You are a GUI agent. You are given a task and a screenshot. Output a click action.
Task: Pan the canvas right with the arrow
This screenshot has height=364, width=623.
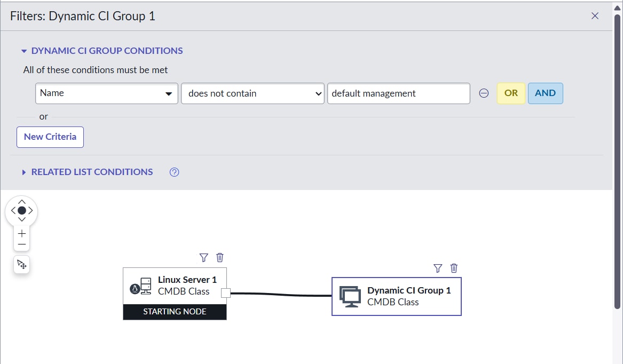click(31, 210)
